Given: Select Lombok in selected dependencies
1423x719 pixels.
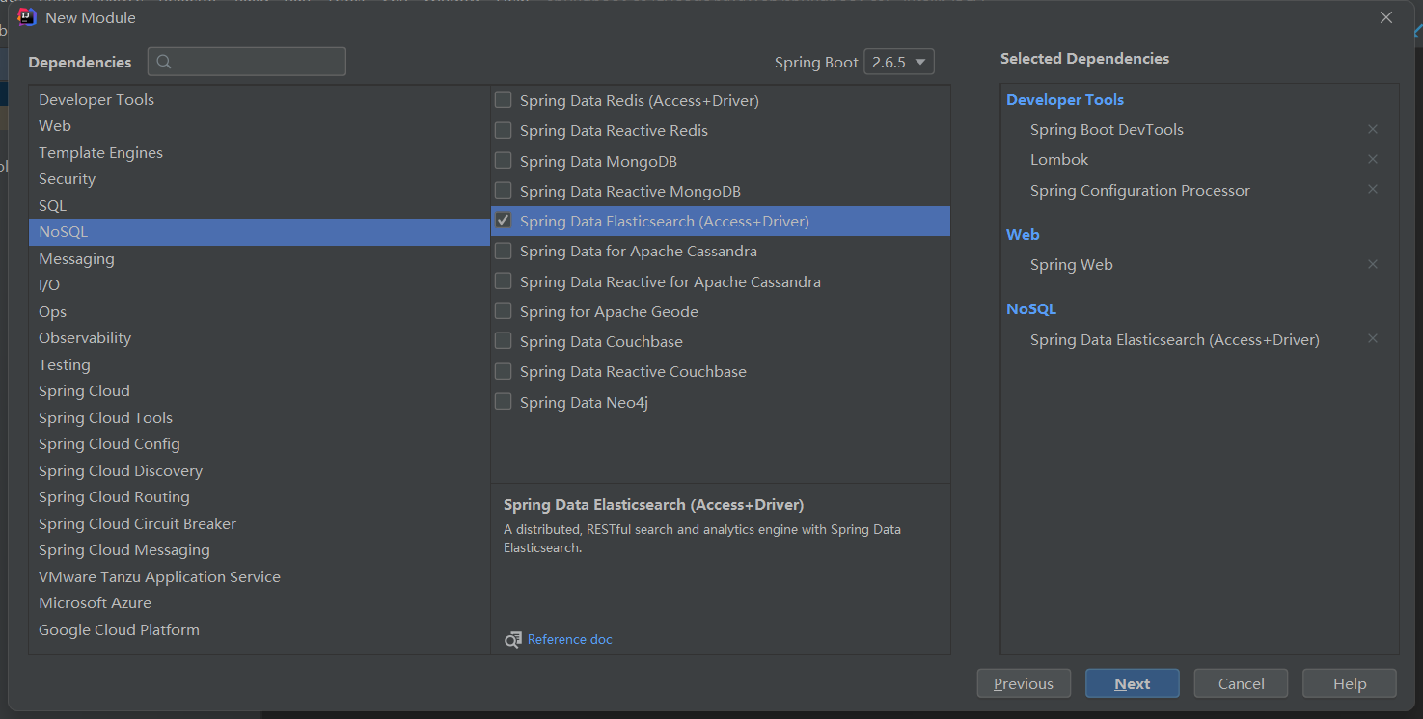Looking at the screenshot, I should (1059, 159).
